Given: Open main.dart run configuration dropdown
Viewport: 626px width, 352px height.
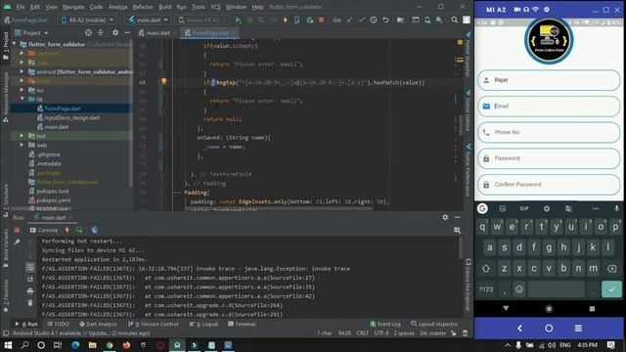Looking at the screenshot, I should (x=149, y=20).
